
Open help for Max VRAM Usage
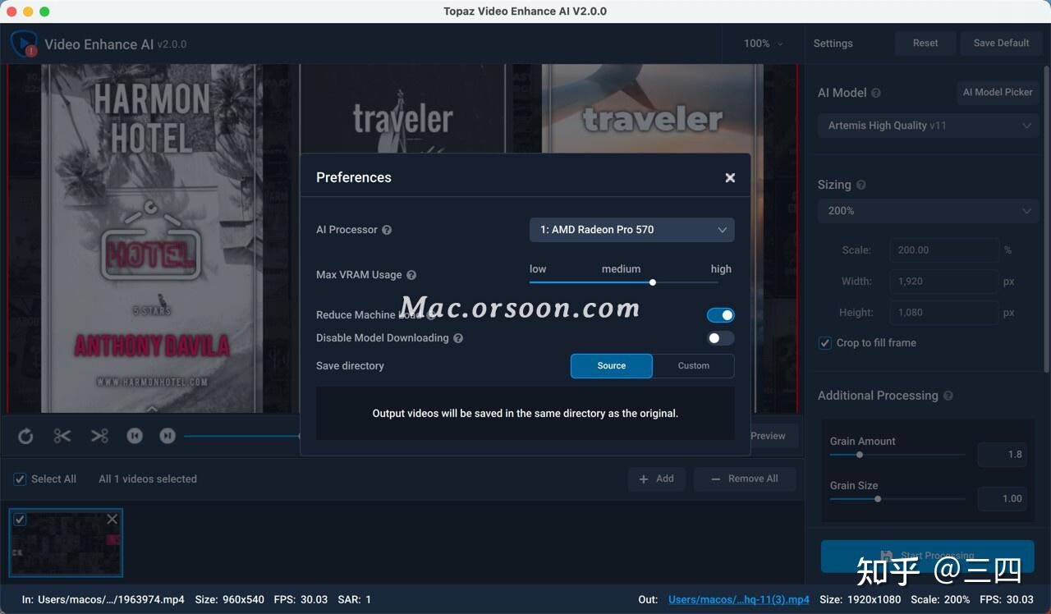pyautogui.click(x=411, y=275)
